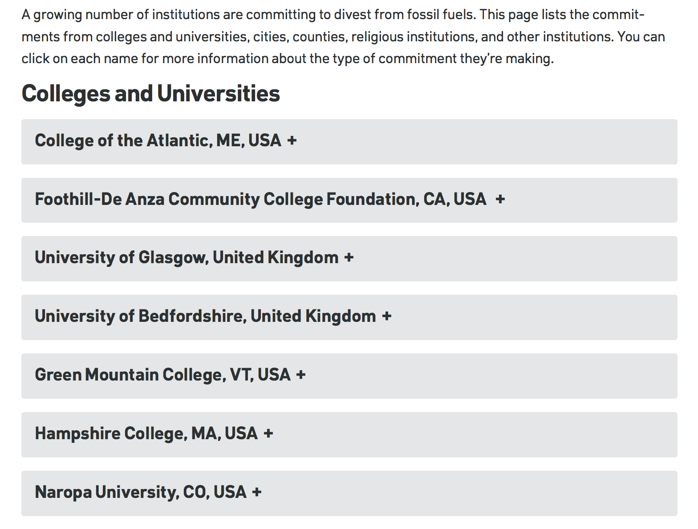Click the plus icon next to Hampshire College
The height and width of the screenshot is (529, 698).
tap(268, 434)
